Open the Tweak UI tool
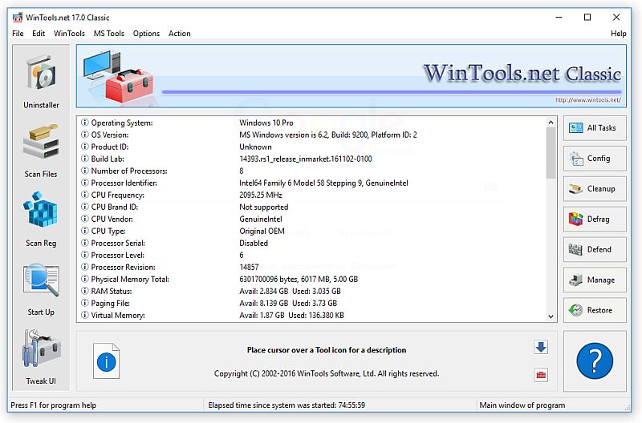 click(41, 356)
